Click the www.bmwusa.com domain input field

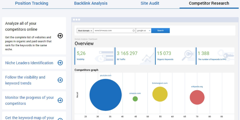(x=115, y=31)
